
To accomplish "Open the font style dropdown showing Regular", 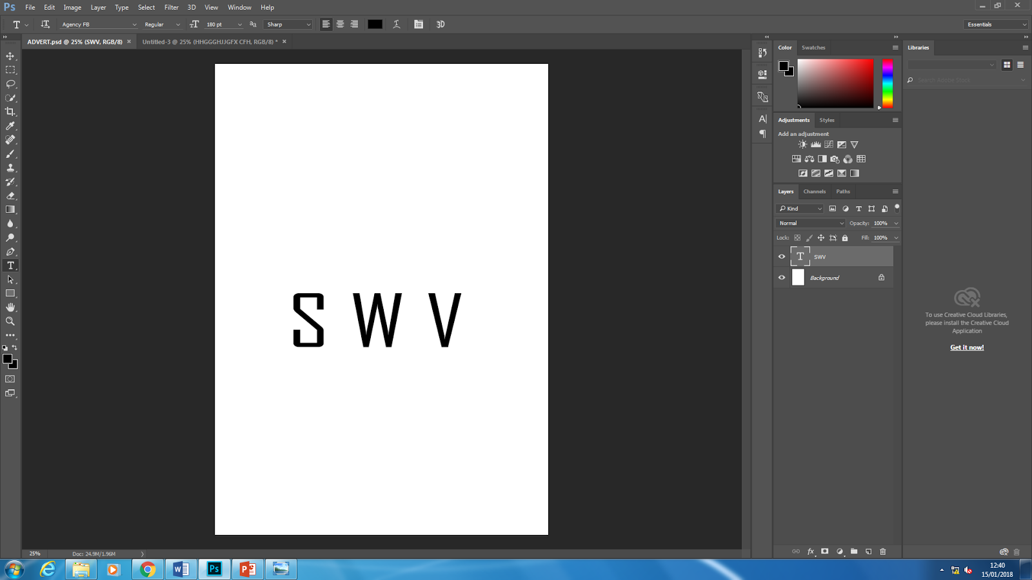I will tap(162, 24).
